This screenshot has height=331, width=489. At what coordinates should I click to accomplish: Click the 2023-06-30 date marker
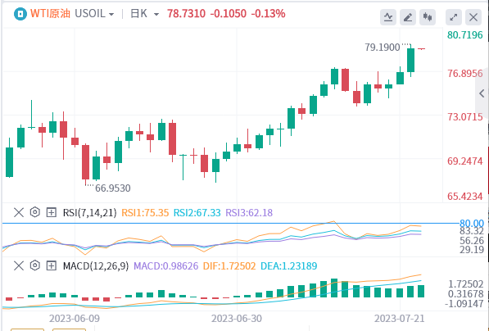click(x=237, y=319)
